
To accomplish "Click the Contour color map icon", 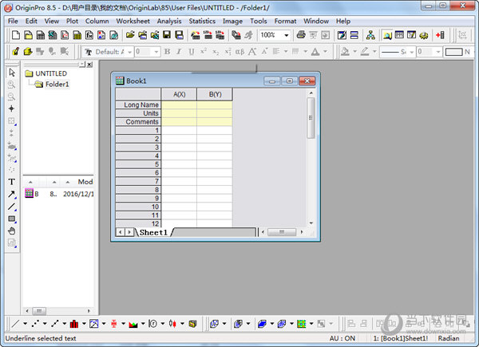I will pyautogui.click(x=302, y=324).
